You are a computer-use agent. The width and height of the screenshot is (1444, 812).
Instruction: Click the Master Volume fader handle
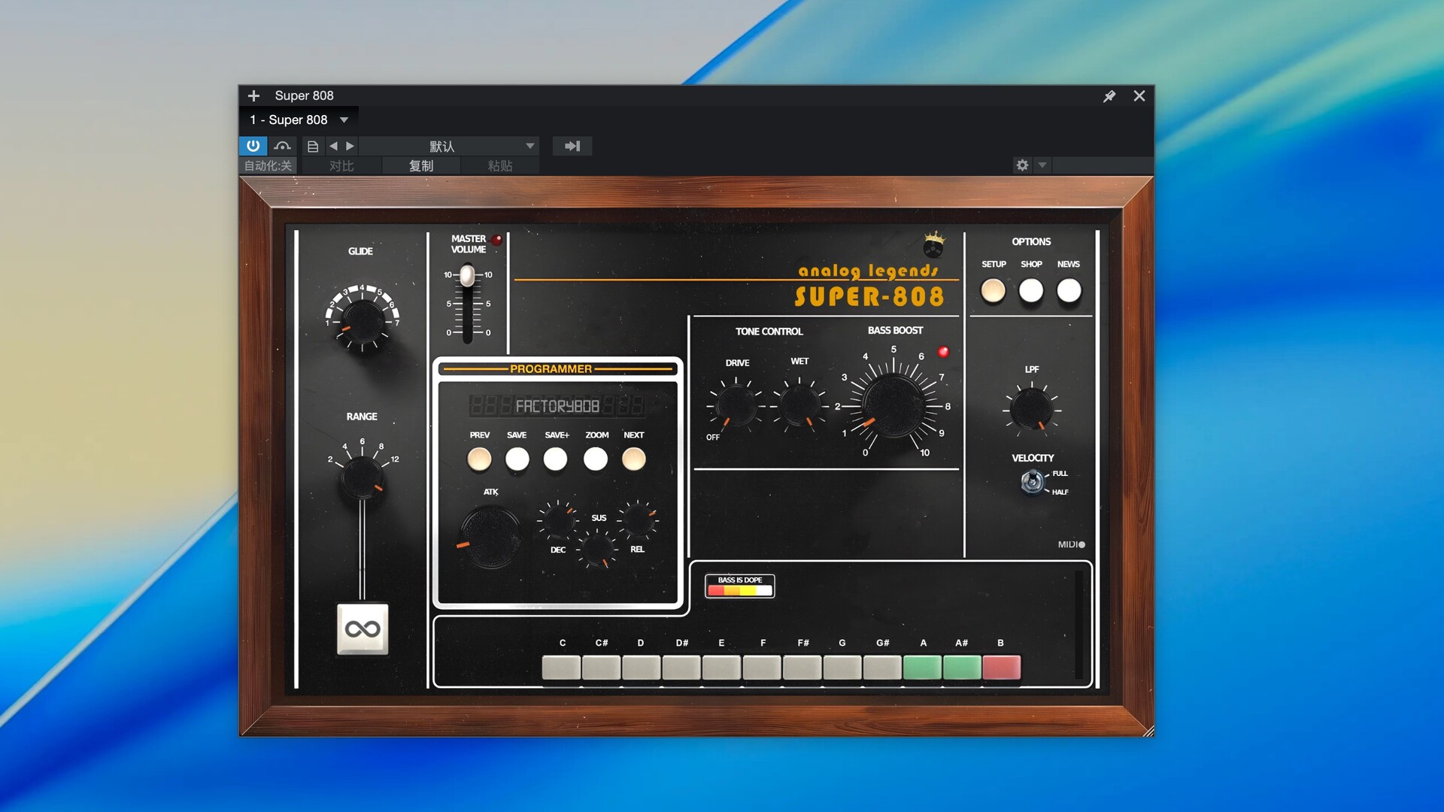point(467,276)
